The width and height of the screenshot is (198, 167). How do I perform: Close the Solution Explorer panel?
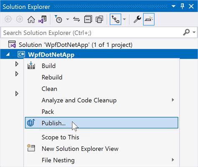click(x=191, y=6)
